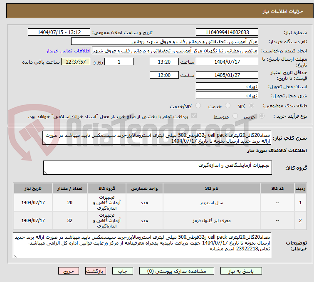
Task: Select the معرف لیز گلبول قرمز item cell
Action: pyautogui.click(x=211, y=220)
